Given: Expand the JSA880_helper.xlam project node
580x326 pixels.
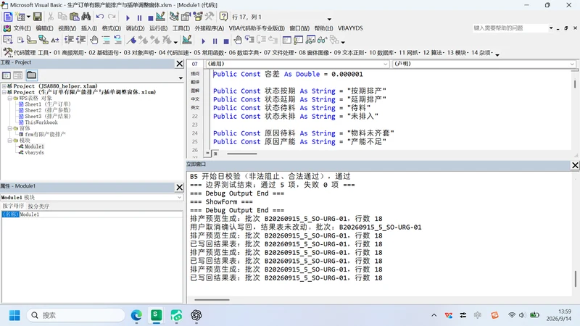Looking at the screenshot, I should [x=4, y=86].
